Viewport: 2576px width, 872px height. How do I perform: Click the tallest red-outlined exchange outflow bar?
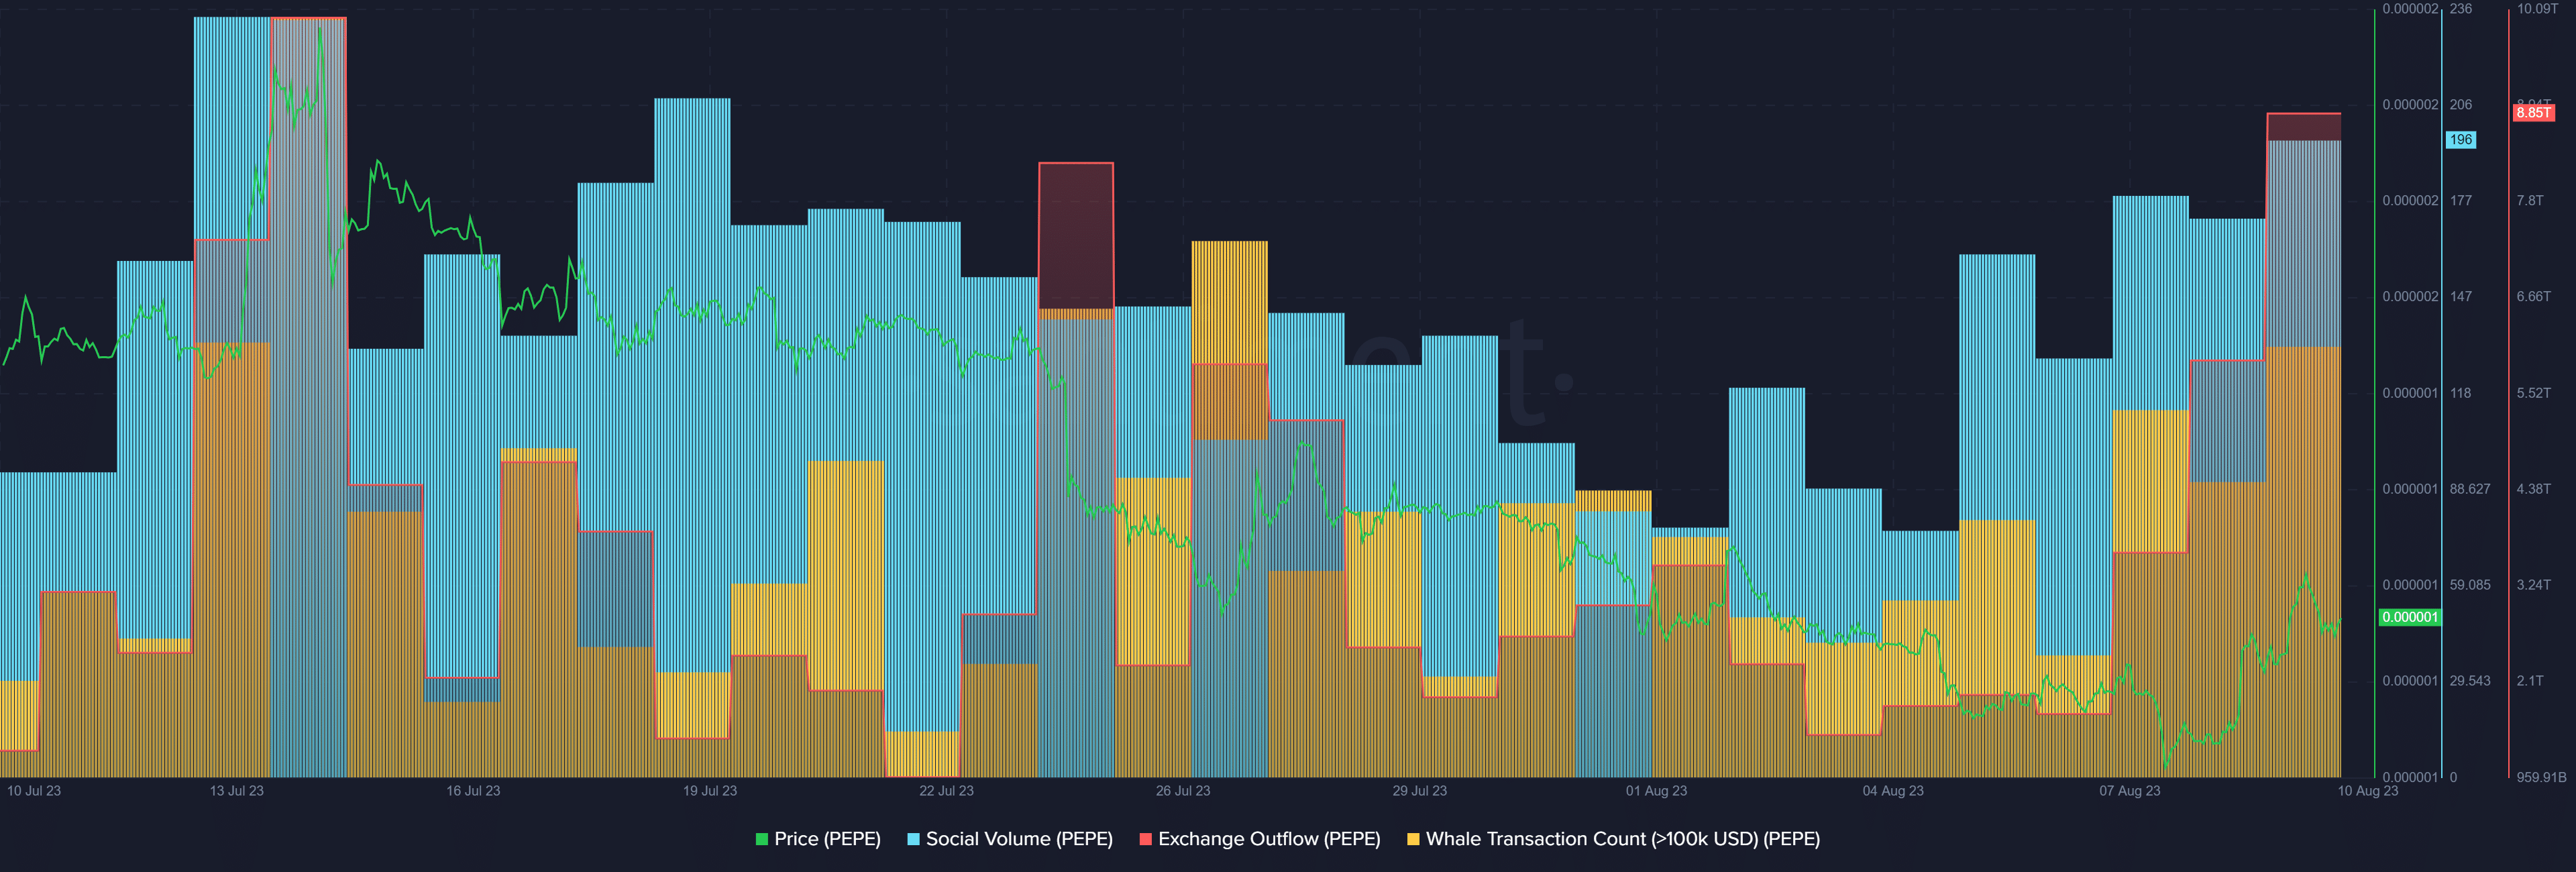309,397
